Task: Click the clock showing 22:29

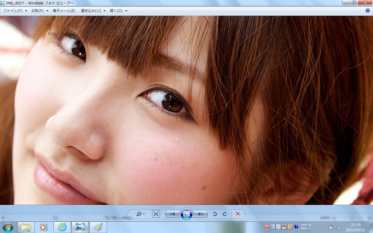Action: click(356, 225)
